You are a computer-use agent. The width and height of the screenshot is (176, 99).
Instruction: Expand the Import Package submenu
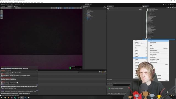point(158,56)
